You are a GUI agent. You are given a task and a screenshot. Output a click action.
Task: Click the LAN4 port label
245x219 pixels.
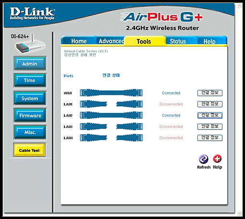[x=68, y=138]
